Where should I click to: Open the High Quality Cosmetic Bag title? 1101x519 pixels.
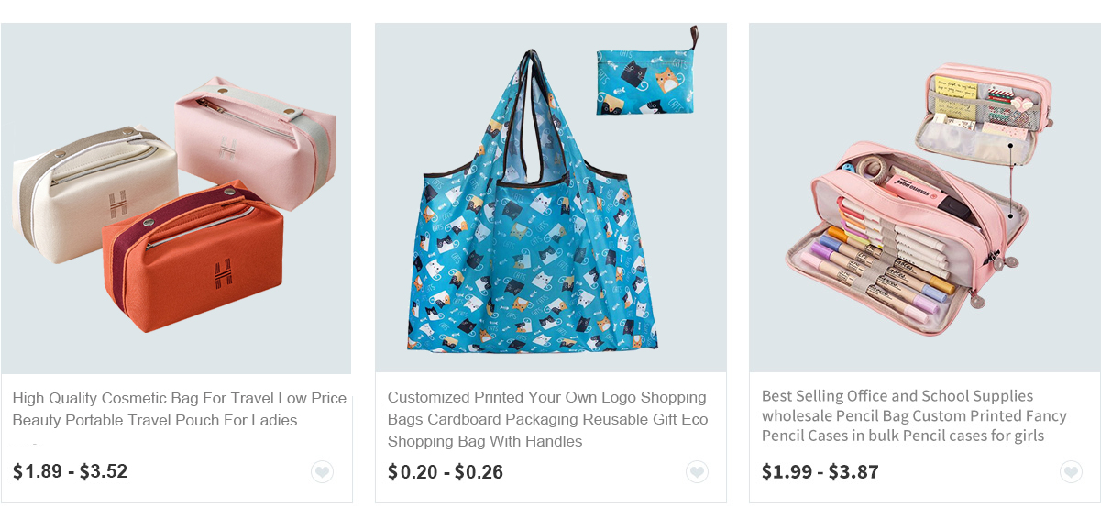[180, 409]
